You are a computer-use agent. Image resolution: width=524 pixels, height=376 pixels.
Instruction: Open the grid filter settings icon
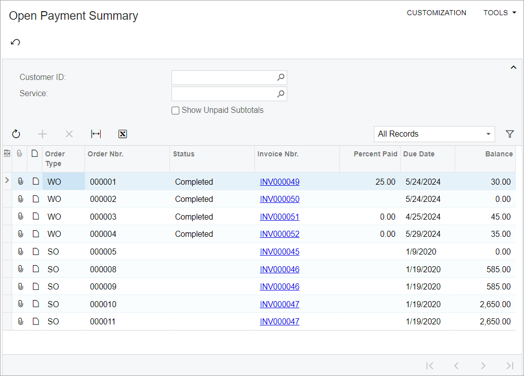[510, 134]
